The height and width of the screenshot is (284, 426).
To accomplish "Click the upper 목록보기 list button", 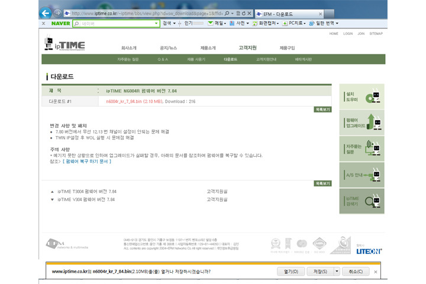I will point(323,109).
